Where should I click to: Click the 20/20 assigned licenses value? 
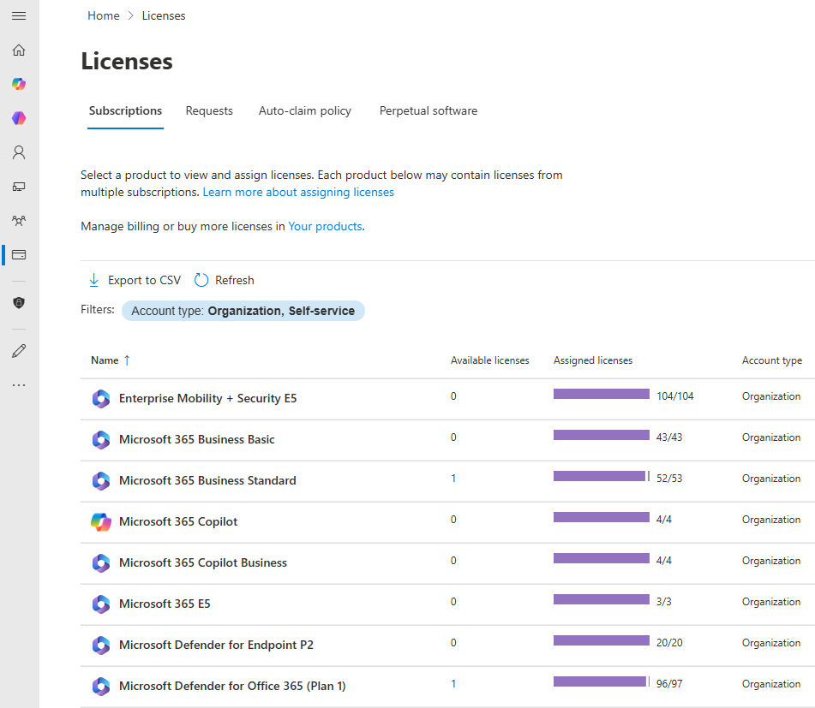click(x=669, y=643)
